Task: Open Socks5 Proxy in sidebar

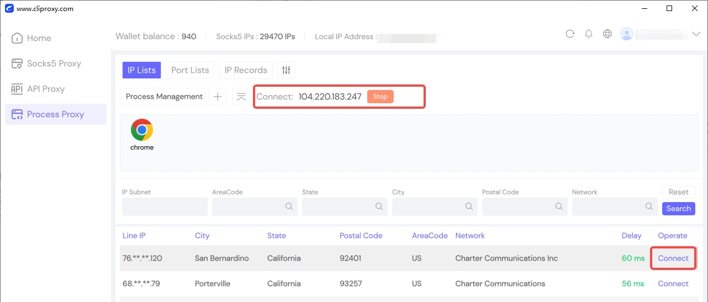Action: pos(54,63)
